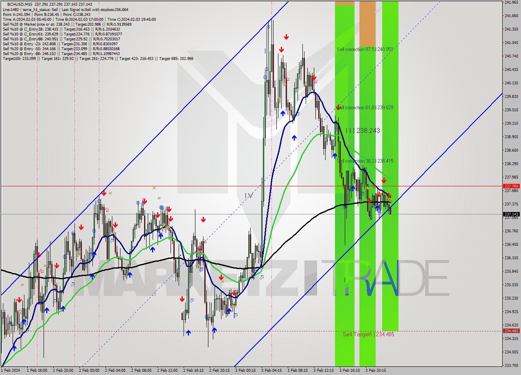521x375 pixels.
Task: Click the 'Sell Target1 | 234.485' label
Action: [368, 334]
